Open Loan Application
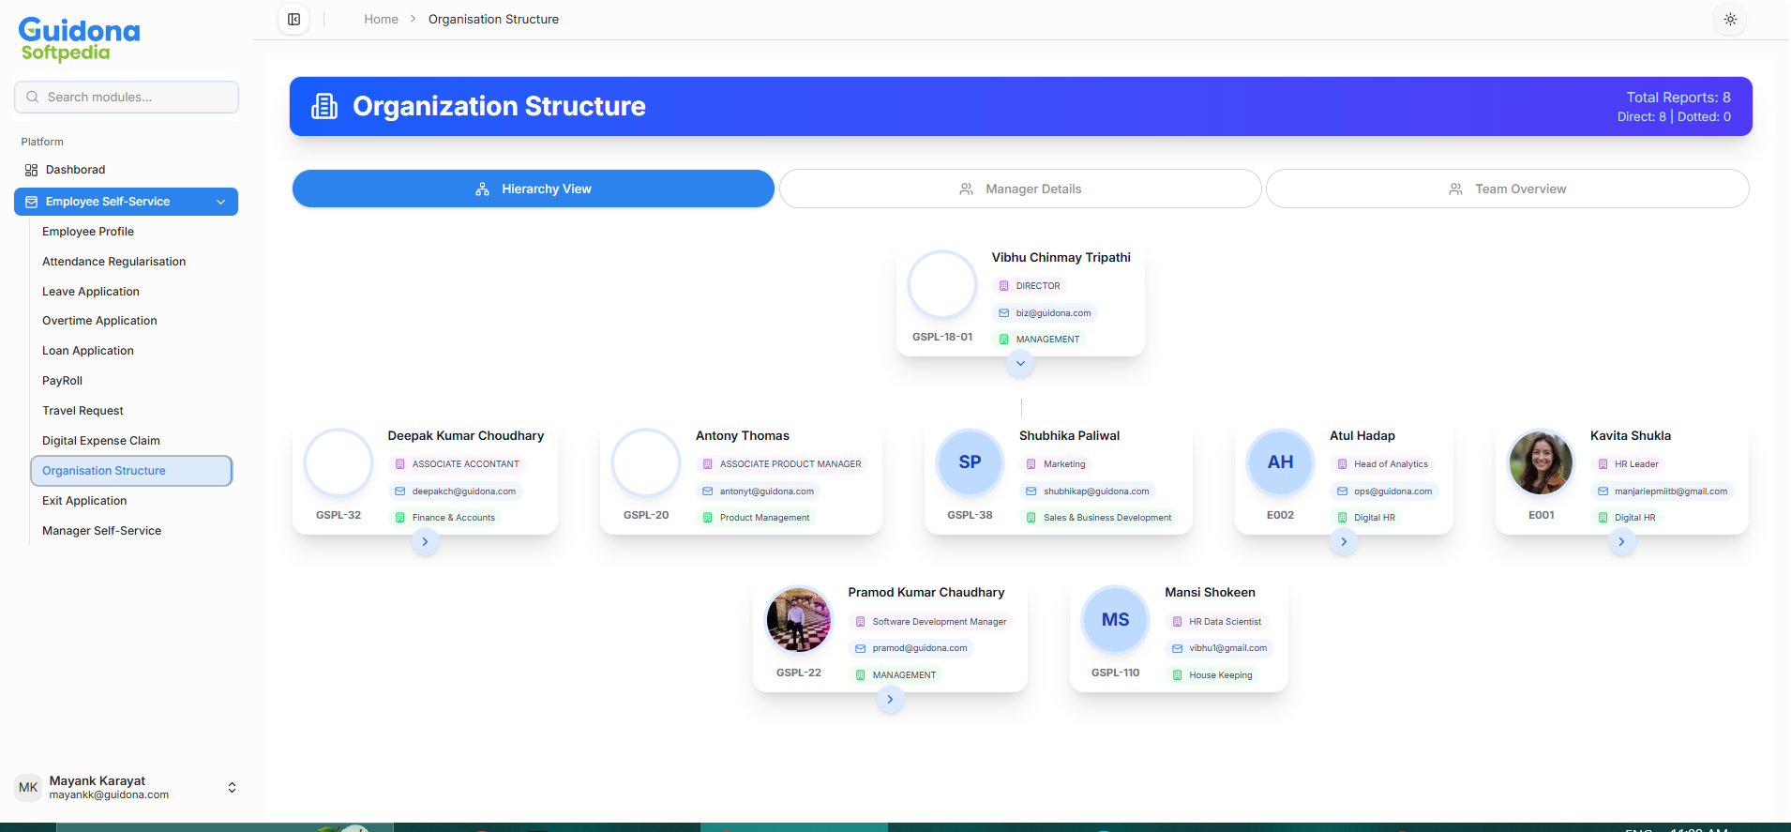This screenshot has width=1791, height=832. point(88,351)
